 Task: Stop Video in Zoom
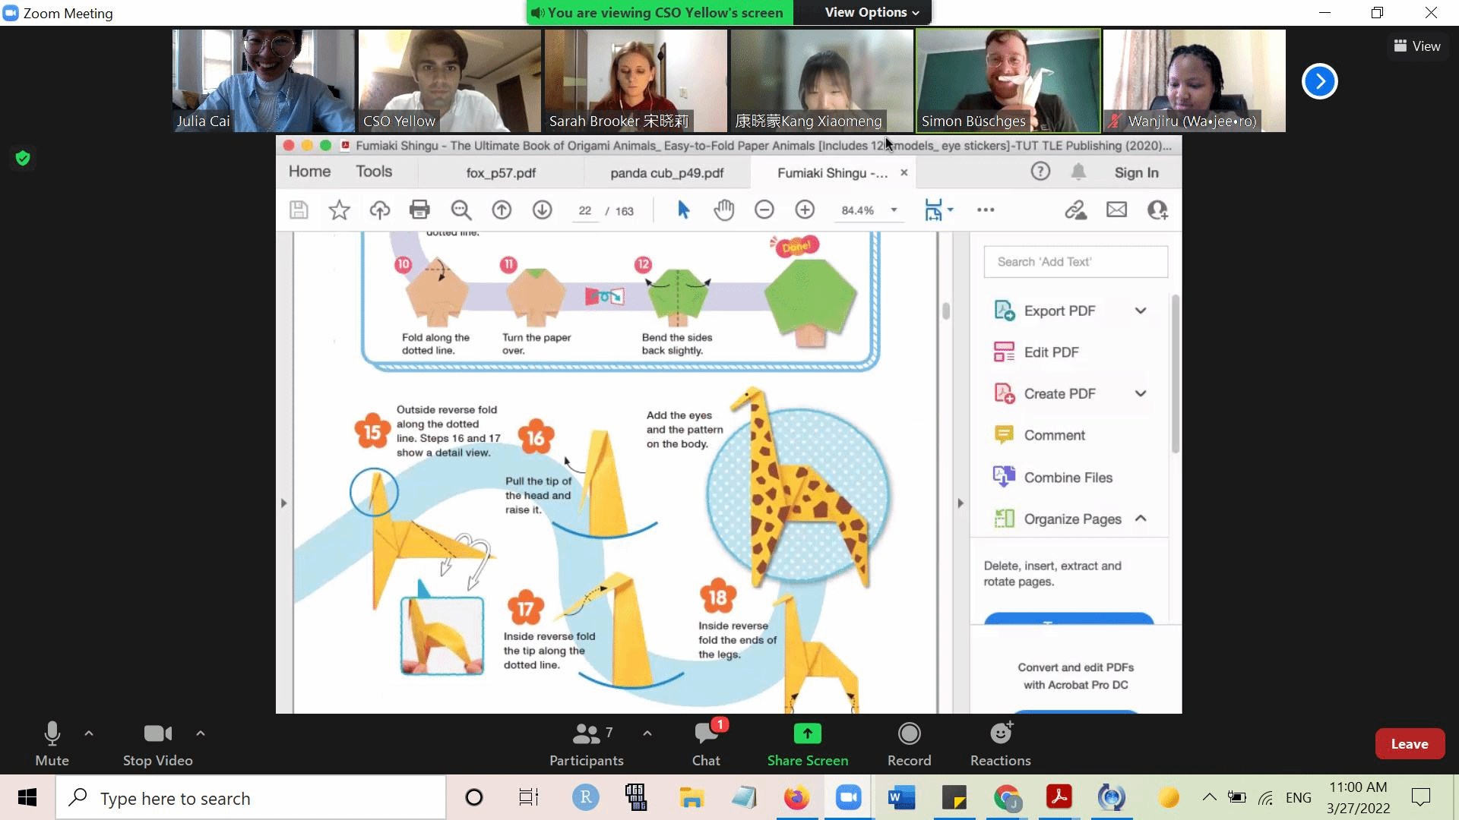(158, 744)
